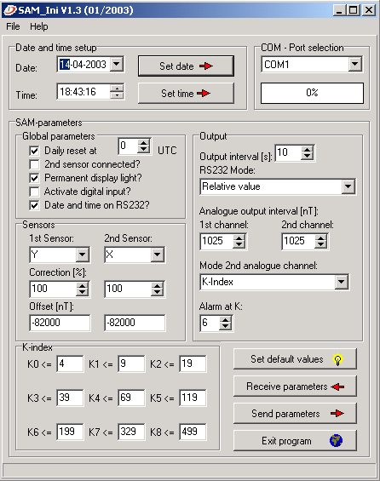The image size is (380, 481).
Task: Click the red right arrow Send icon
Action: [337, 414]
